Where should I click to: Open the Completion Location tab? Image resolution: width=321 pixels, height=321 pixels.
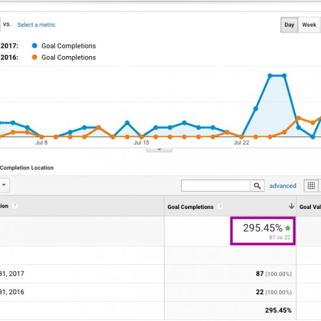click(27, 168)
